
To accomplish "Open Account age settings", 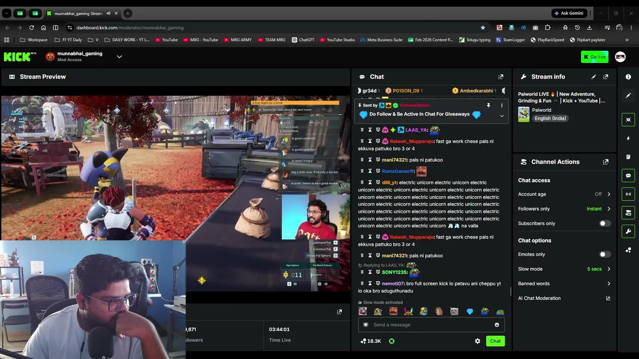I will [x=564, y=194].
